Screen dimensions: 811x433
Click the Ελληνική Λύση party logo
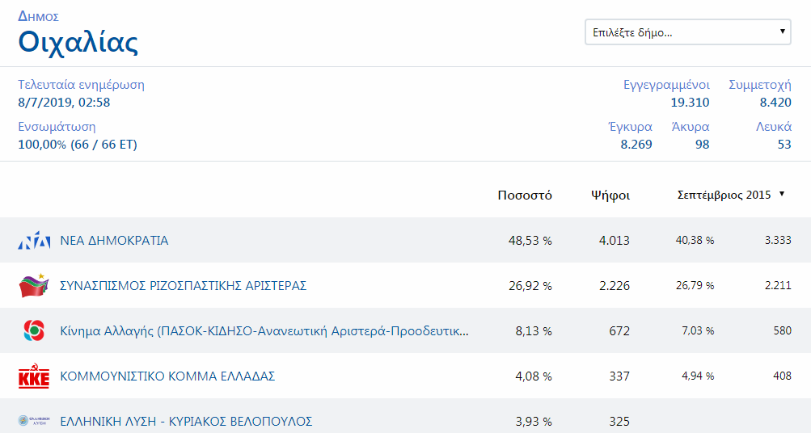click(34, 421)
